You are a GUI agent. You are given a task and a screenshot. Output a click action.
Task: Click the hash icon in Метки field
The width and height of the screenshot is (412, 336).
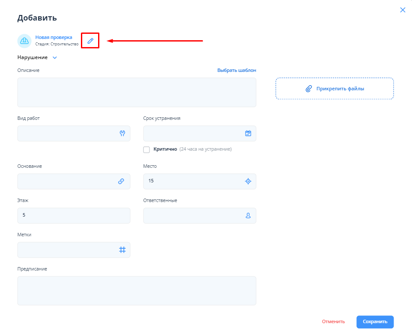(x=122, y=250)
